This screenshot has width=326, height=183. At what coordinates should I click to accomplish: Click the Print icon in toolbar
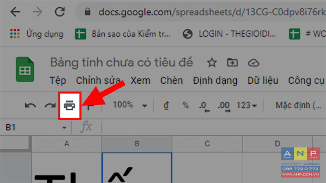69,105
